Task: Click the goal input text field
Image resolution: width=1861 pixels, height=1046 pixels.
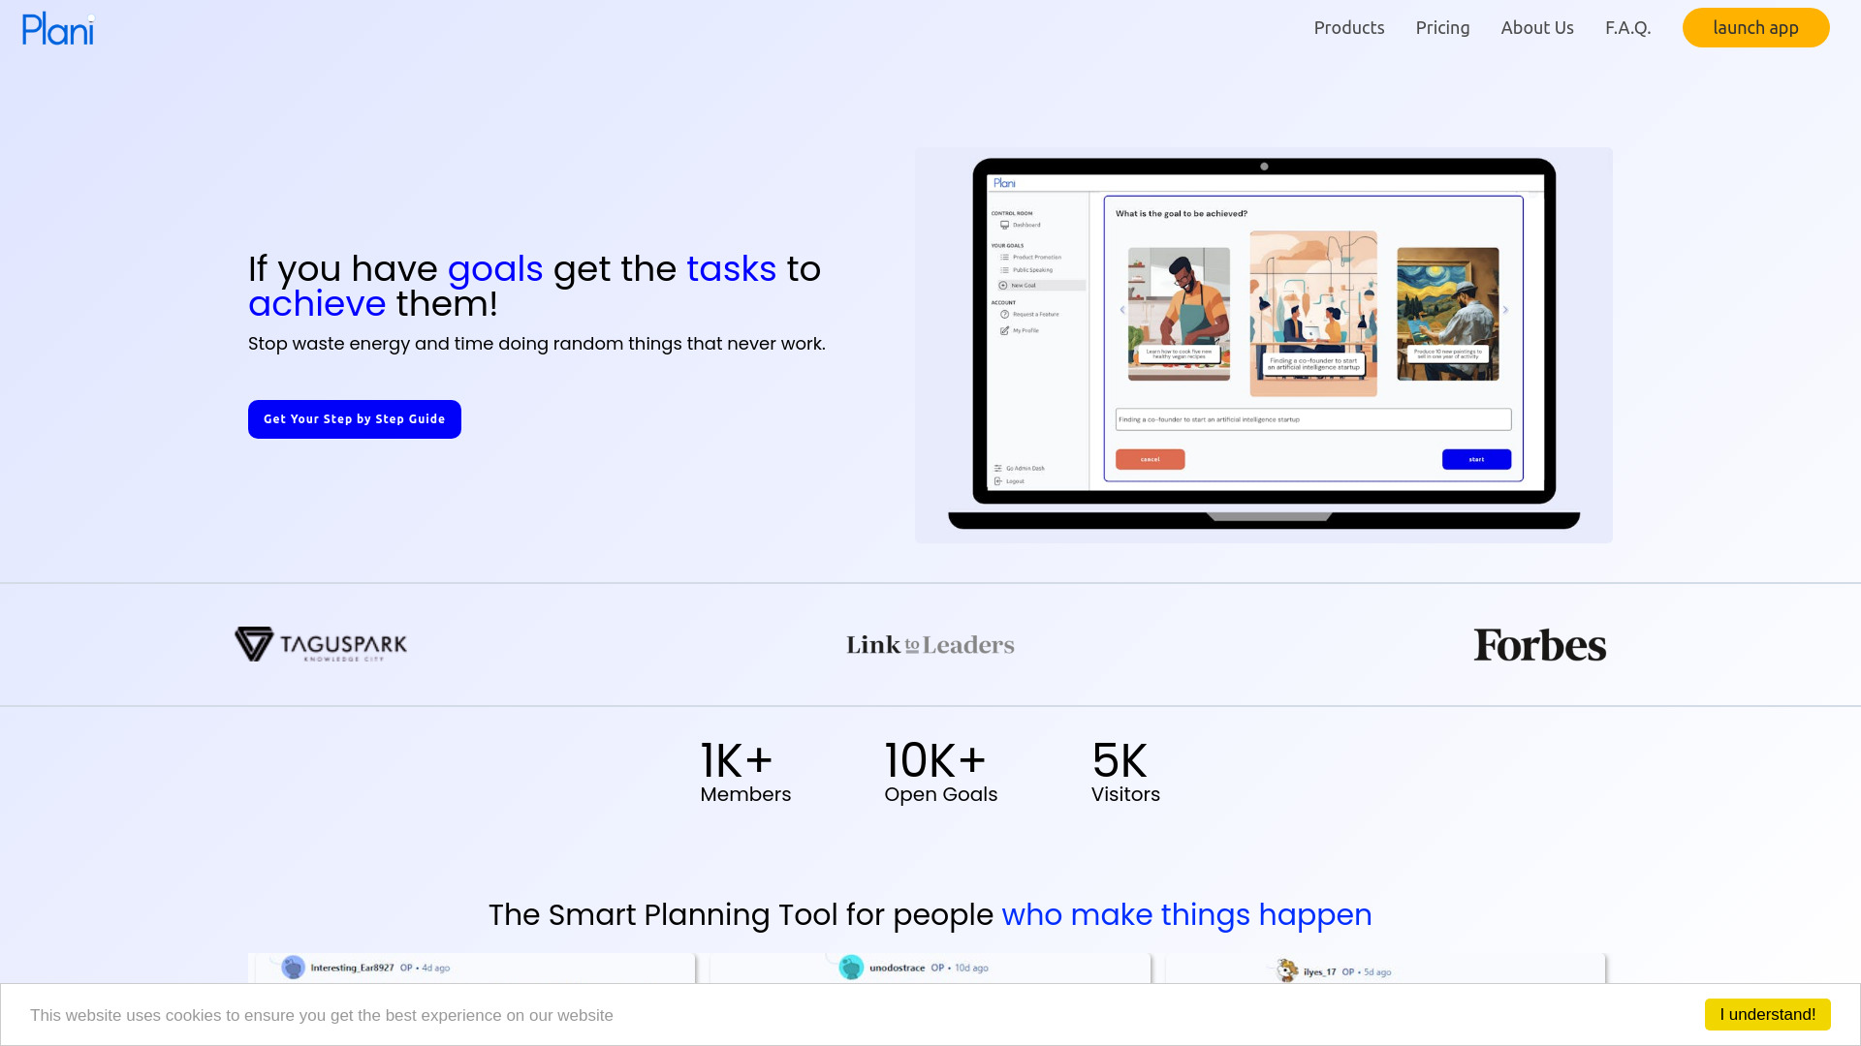Action: [1310, 419]
